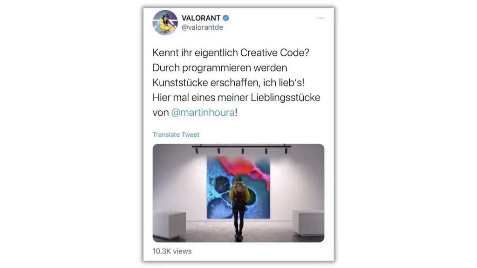Click the line 'Kunststücke erschaffen, ich lieb's!'

tap(228, 83)
